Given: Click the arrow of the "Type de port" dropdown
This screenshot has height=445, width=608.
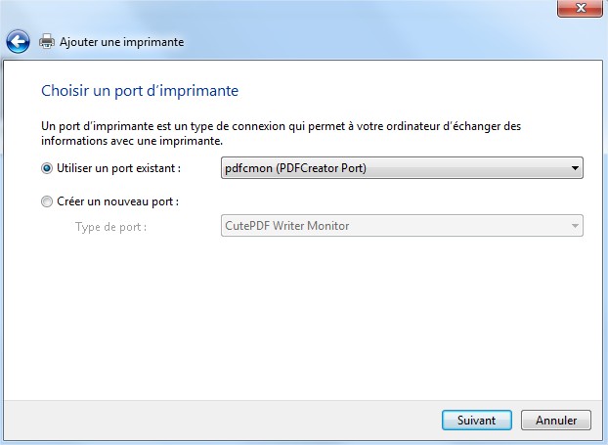Looking at the screenshot, I should (575, 226).
